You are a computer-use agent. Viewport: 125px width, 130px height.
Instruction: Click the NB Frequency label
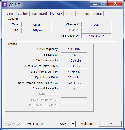point(70,36)
